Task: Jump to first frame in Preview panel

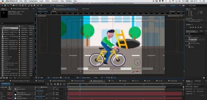Action: click(191, 27)
